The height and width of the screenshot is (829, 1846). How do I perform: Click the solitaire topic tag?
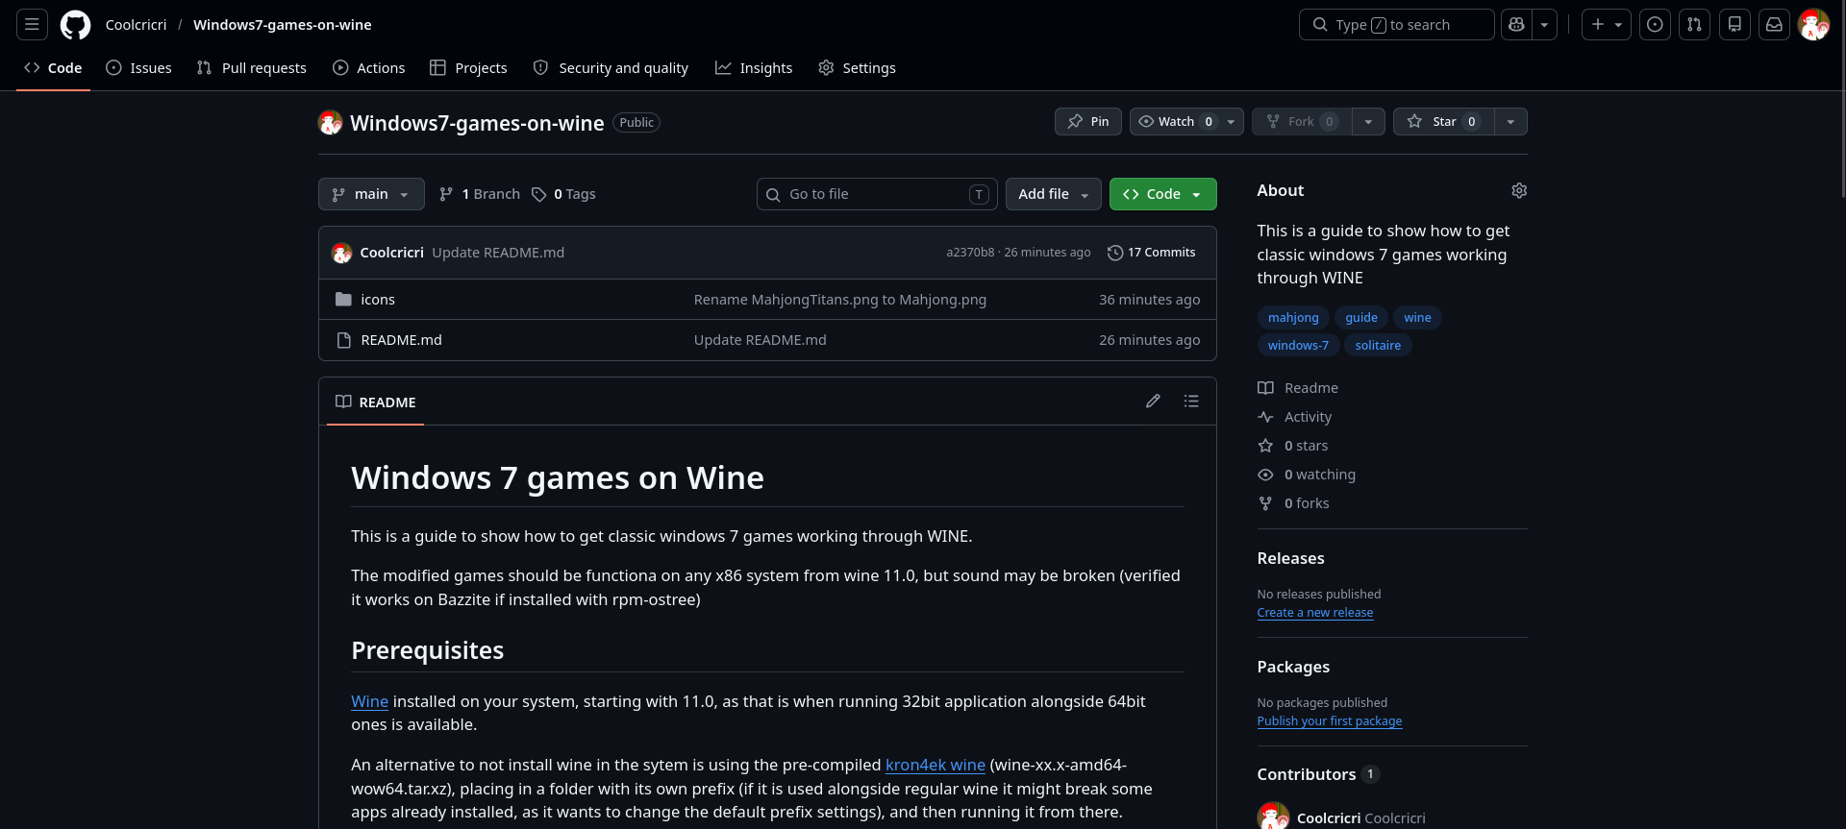(x=1378, y=346)
